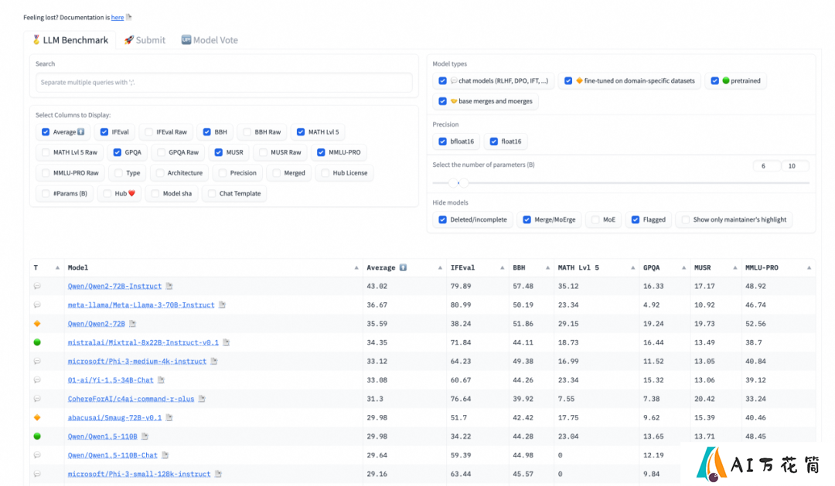The image size is (835, 486).
Task: Click the document icon beside Qwen/Qwen1.5-110B
Action: 145,436
